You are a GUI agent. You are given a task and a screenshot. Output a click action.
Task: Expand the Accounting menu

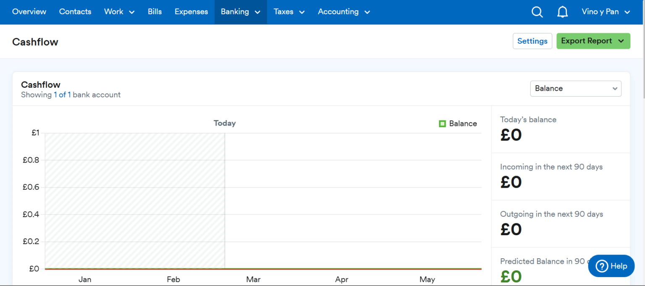[343, 12]
